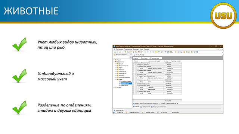Expand the Модули folder in the tree
The width and height of the screenshot is (239, 134).
114,60
